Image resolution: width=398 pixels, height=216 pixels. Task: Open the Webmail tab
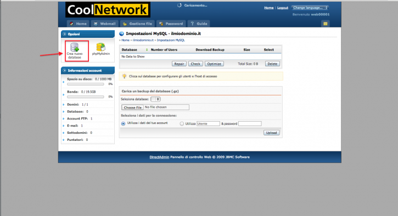click(104, 24)
